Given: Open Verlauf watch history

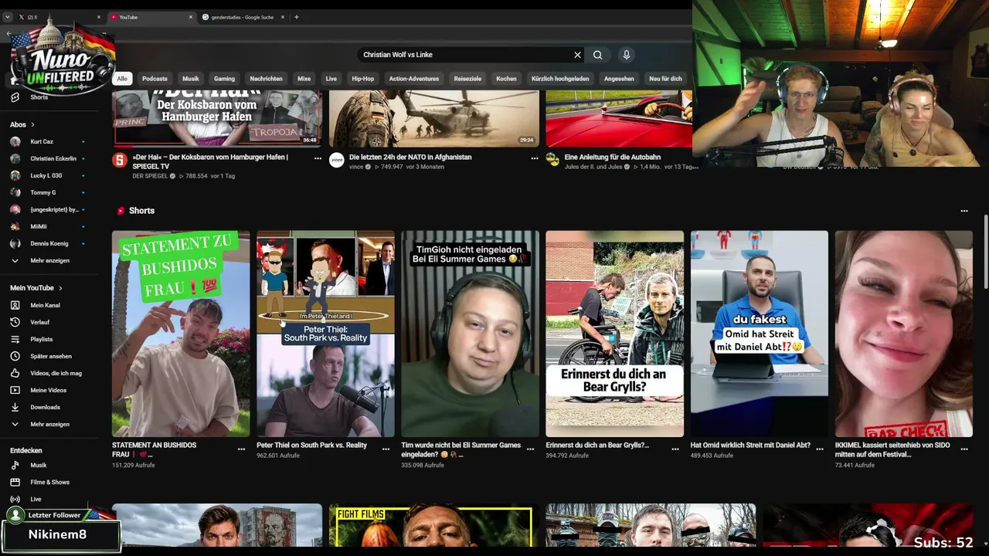Looking at the screenshot, I should pyautogui.click(x=46, y=322).
